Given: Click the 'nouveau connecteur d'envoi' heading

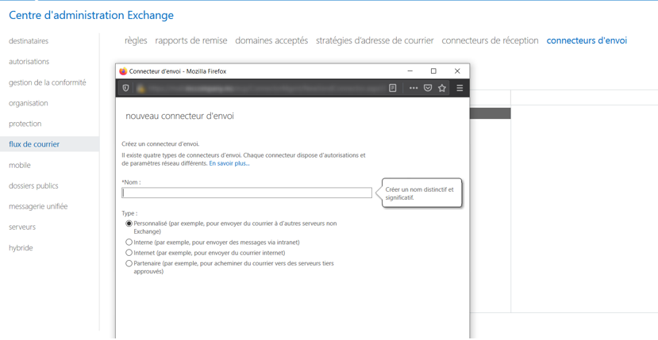Looking at the screenshot, I should tap(179, 117).
